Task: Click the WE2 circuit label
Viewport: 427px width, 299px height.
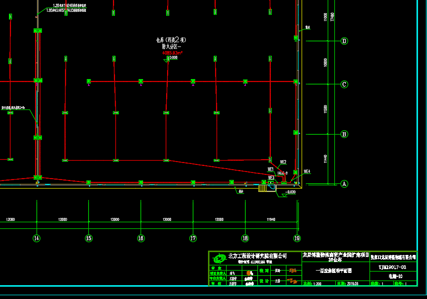Action: click(283, 162)
